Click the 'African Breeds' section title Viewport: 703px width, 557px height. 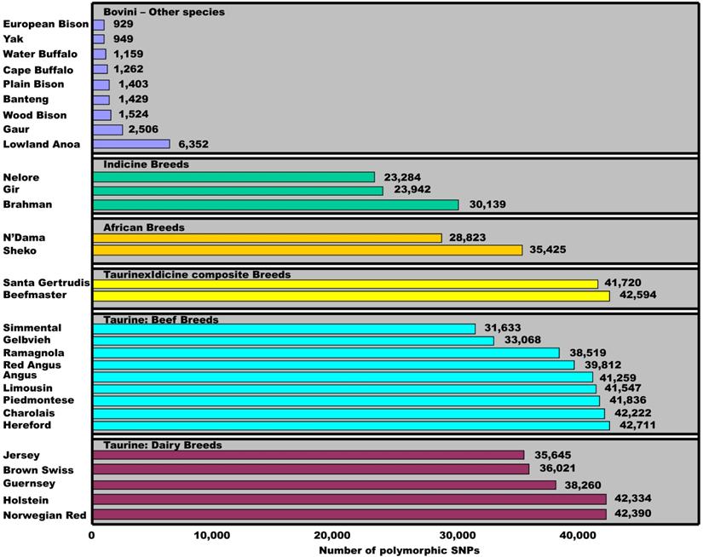coord(144,228)
